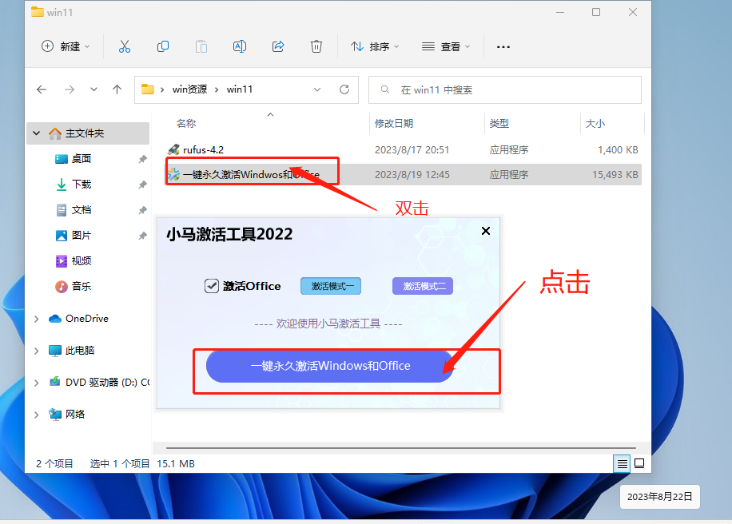Viewport: 732px width, 524px height.
Task: Refresh the win11 folder
Action: (344, 89)
